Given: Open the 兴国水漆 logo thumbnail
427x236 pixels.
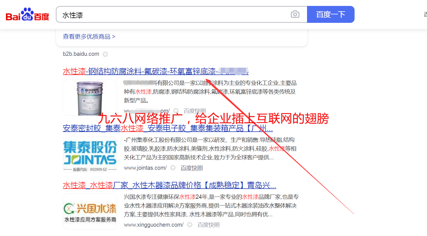Looking at the screenshot, I should 90,211.
